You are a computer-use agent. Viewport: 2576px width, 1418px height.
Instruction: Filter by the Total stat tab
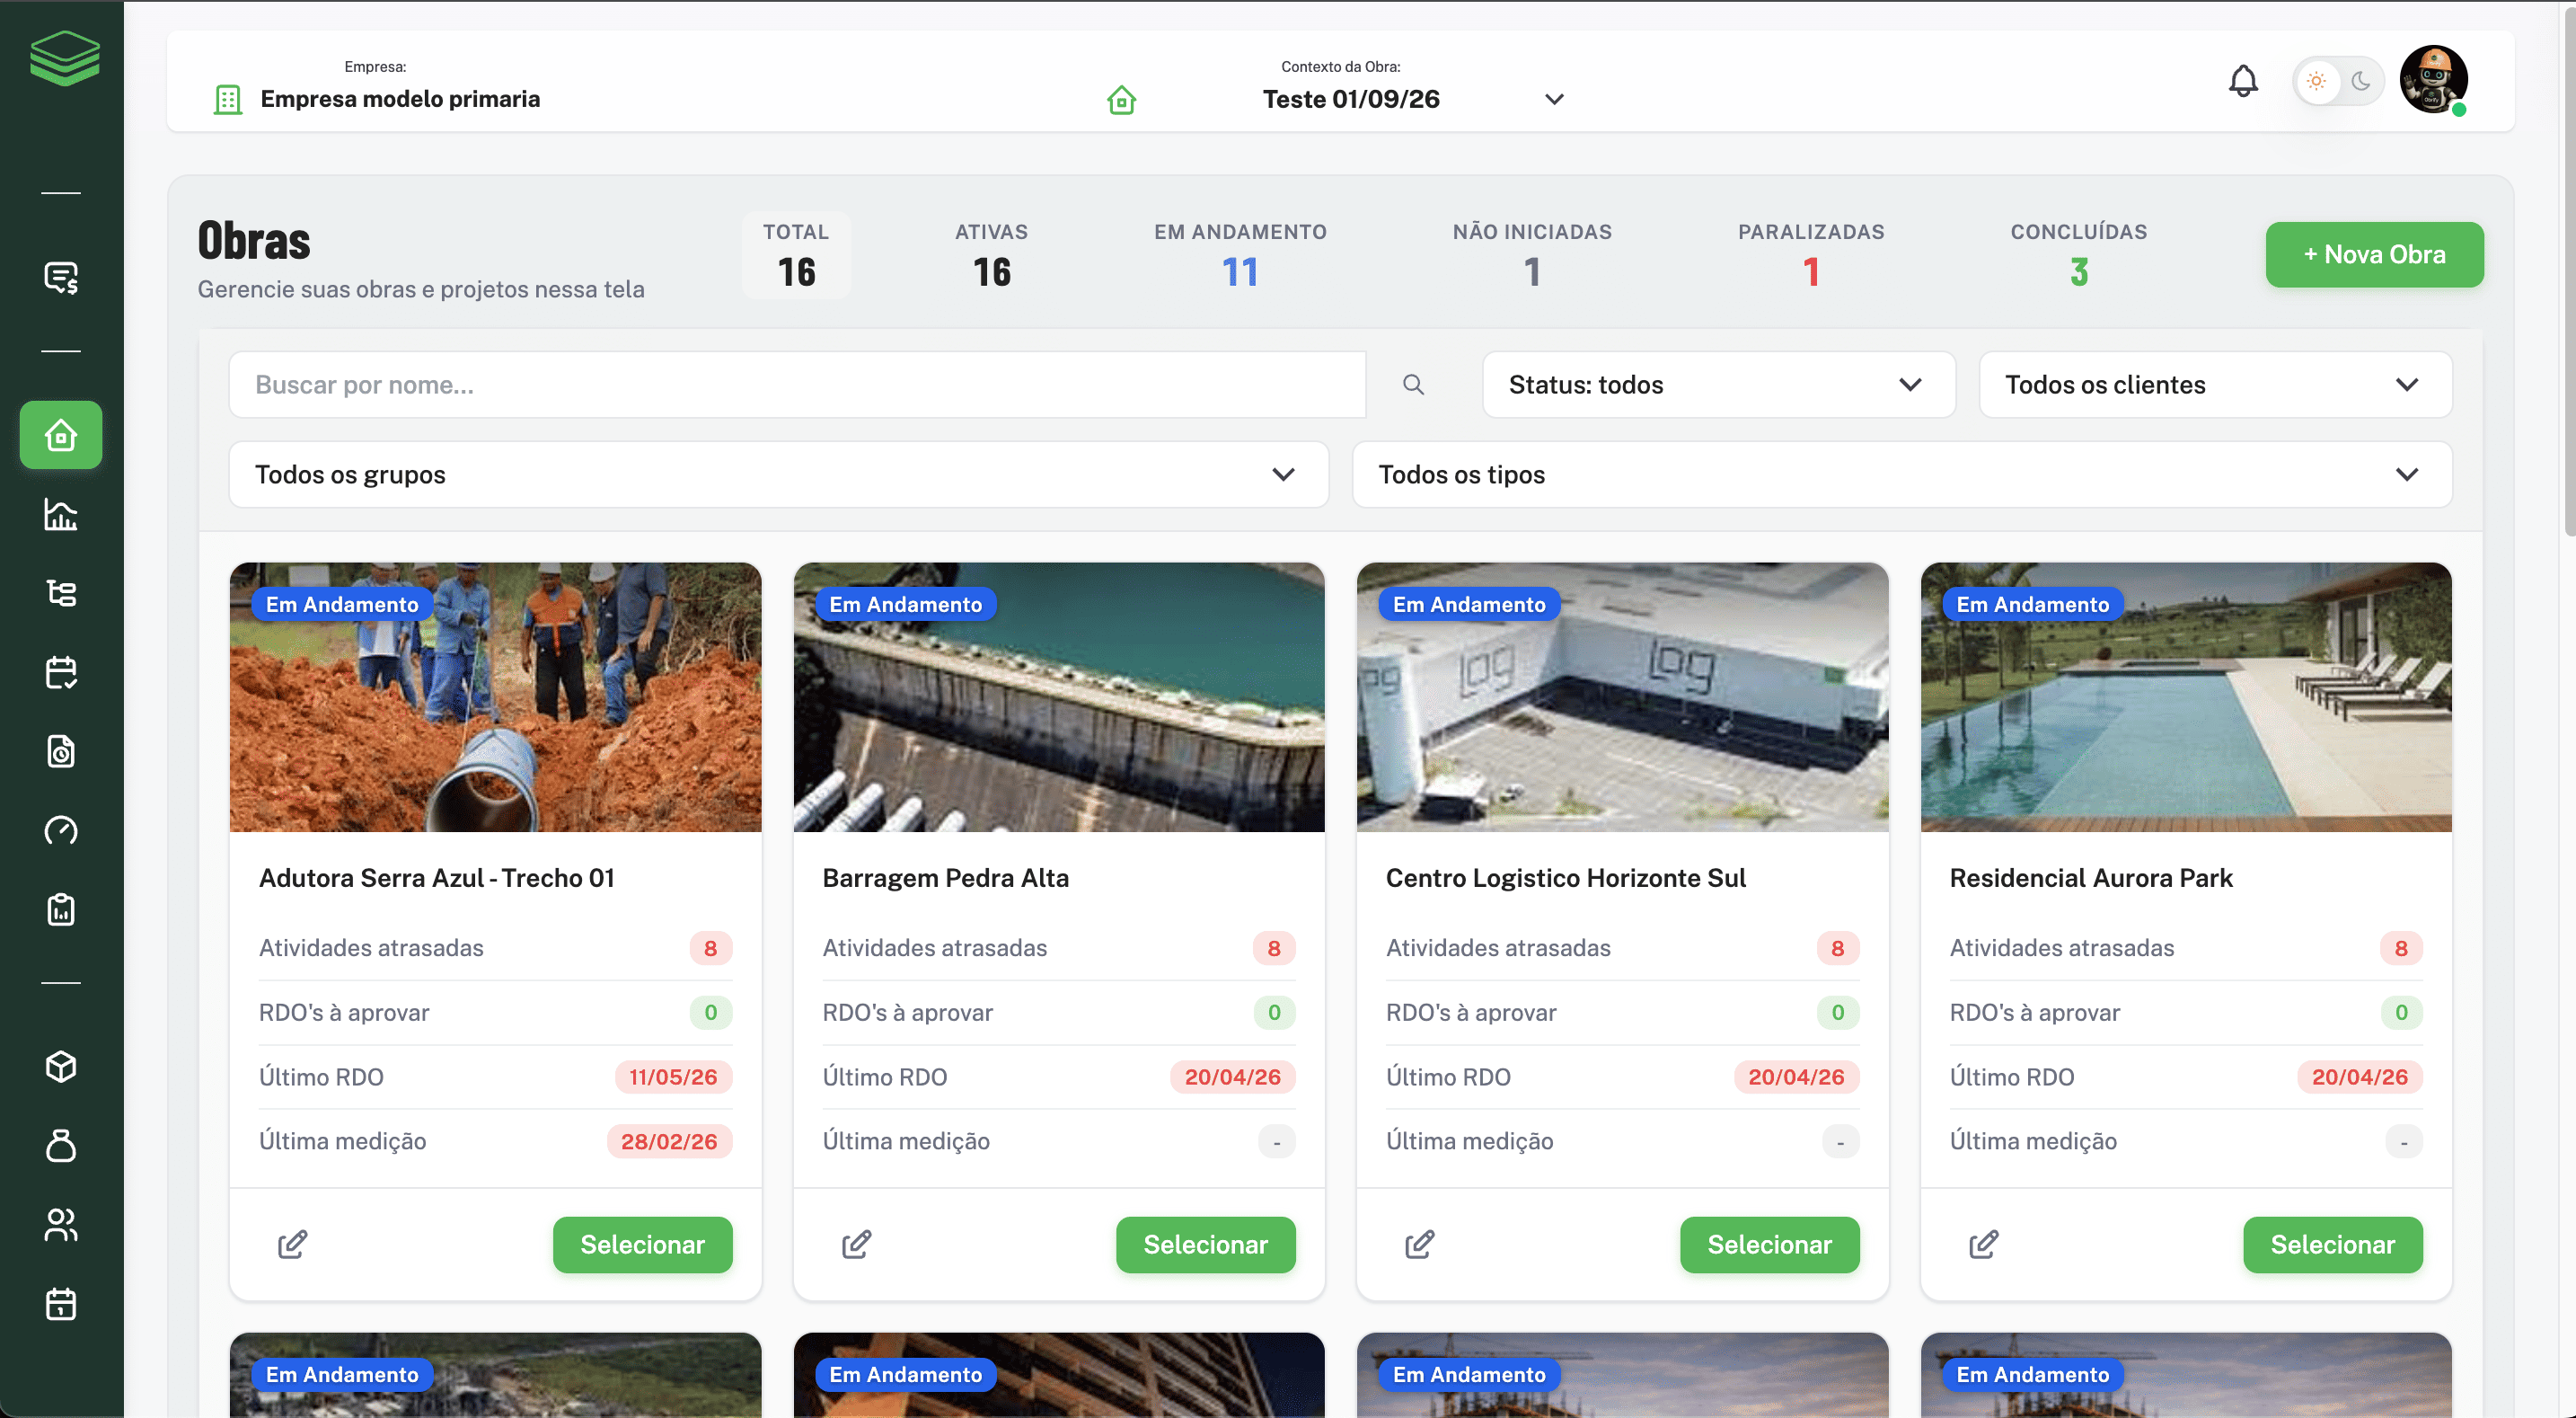796,255
